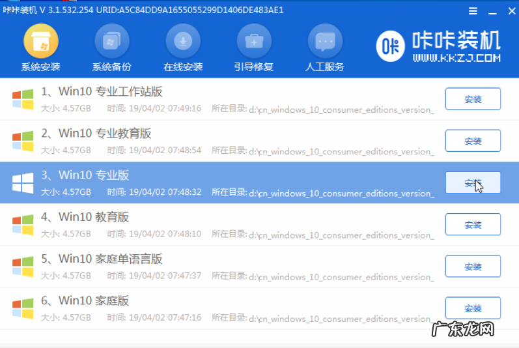Click Windows logo of Win10 教育版
Viewport: 519px width, 348px height.
[23, 225]
